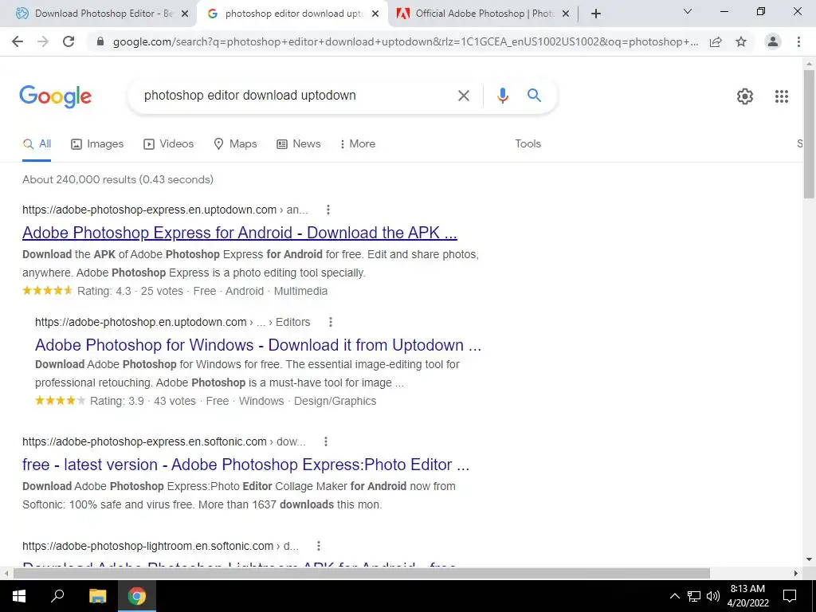Click scroll right arrow at bottom

(796, 573)
